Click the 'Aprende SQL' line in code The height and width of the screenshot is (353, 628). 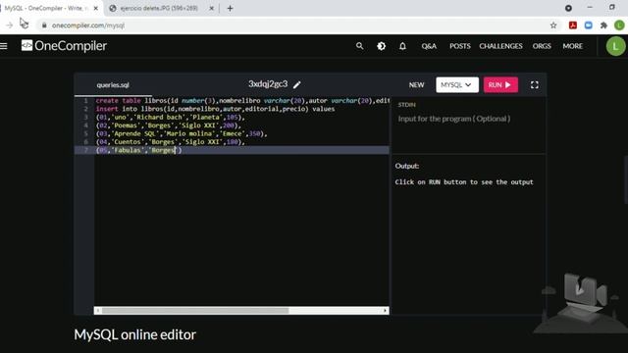[182, 133]
